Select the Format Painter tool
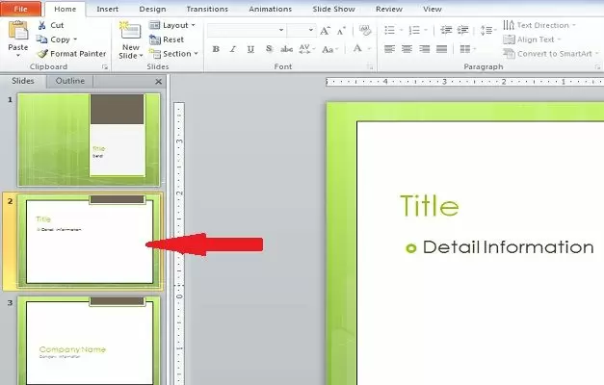Viewport: 604px width, 385px height. pos(71,54)
